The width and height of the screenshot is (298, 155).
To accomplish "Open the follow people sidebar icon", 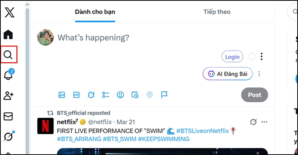I will click(x=8, y=96).
